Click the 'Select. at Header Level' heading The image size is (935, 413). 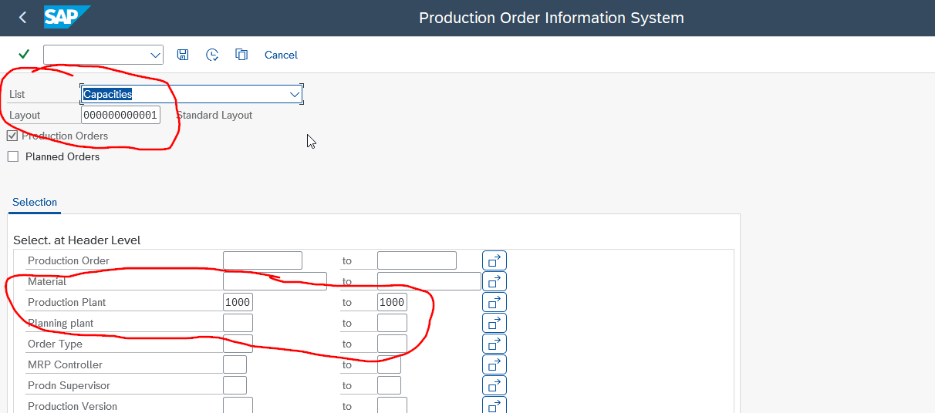(x=76, y=240)
